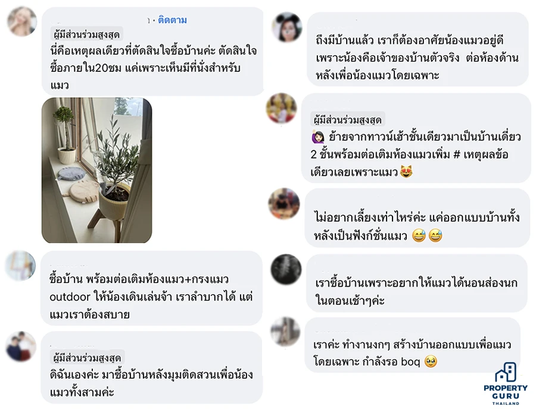The width and height of the screenshot is (536, 412).
Task: Click the pleading face emoji after boq
Action: tap(431, 361)
